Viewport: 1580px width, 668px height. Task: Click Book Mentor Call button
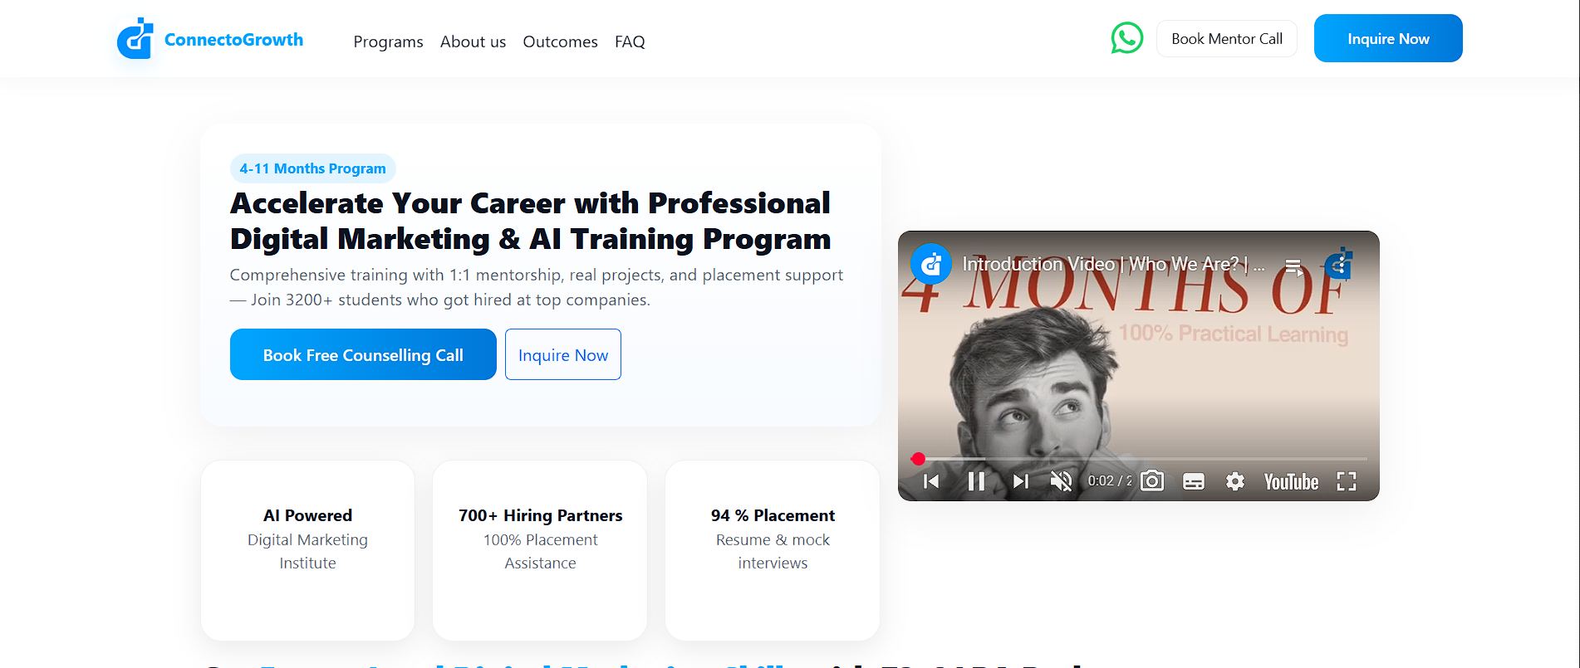coord(1227,39)
